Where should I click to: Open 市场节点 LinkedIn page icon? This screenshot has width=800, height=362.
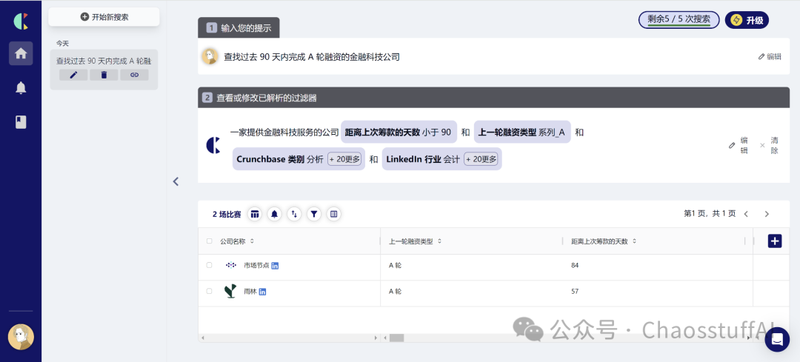275,265
